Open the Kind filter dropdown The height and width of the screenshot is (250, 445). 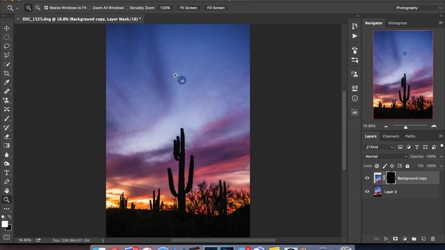[380, 147]
